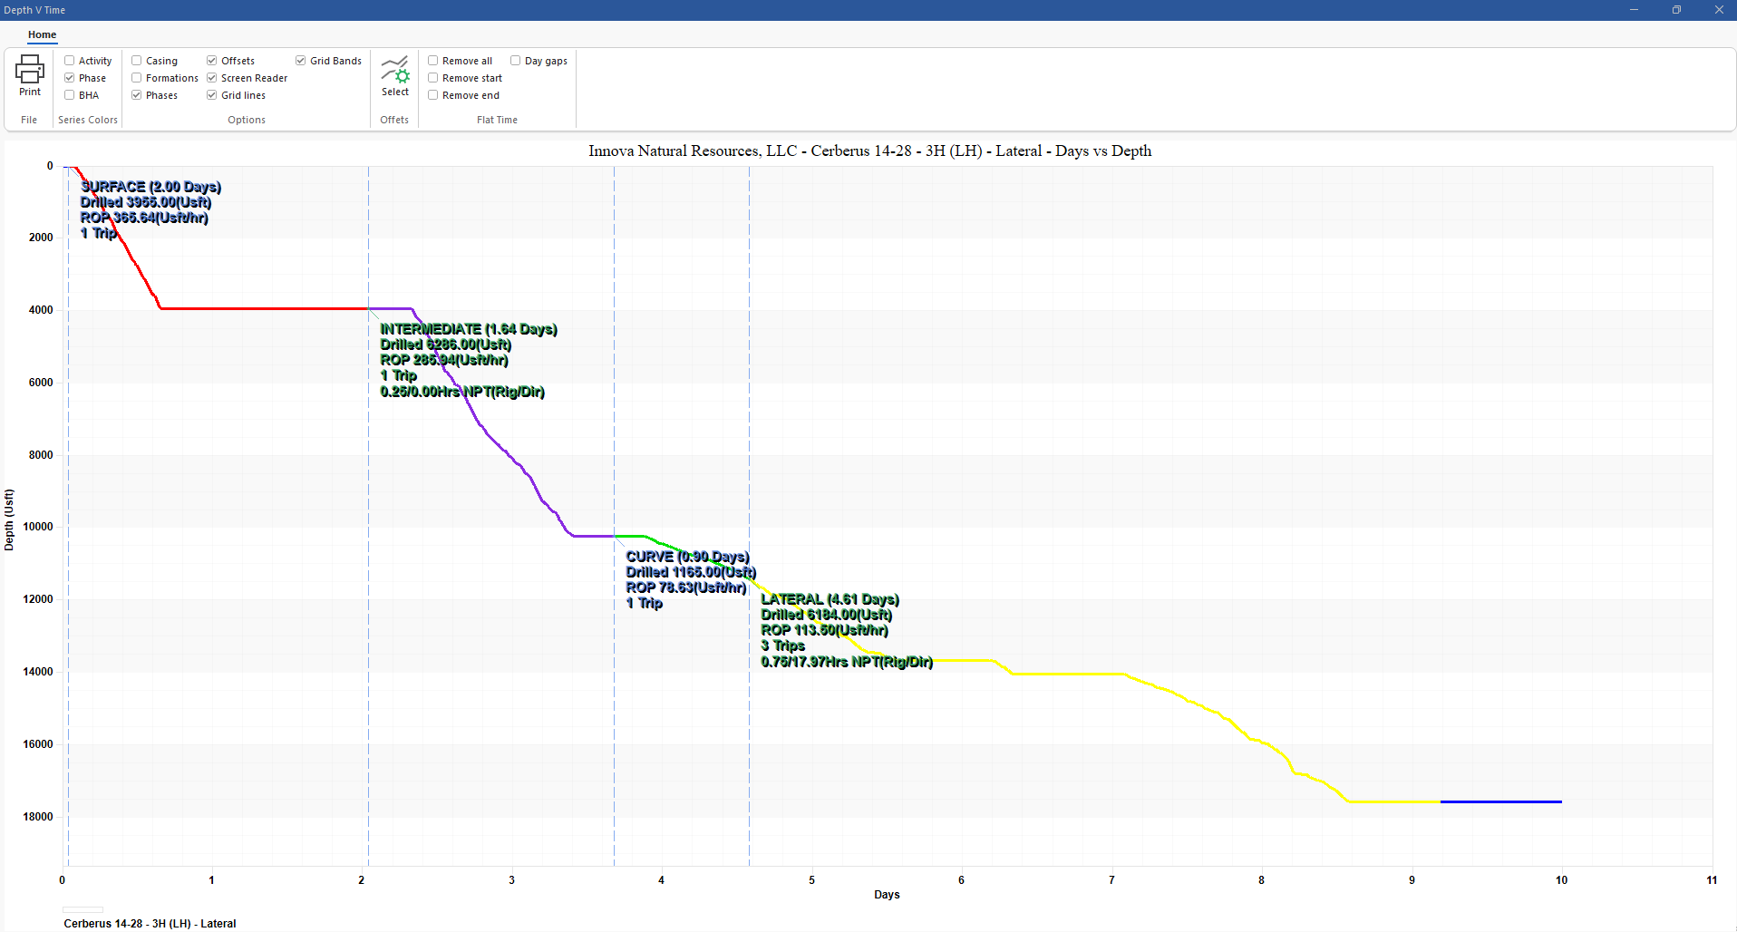Enable the Activity series color checkbox
Screen dimensions: 1737x932
(69, 61)
